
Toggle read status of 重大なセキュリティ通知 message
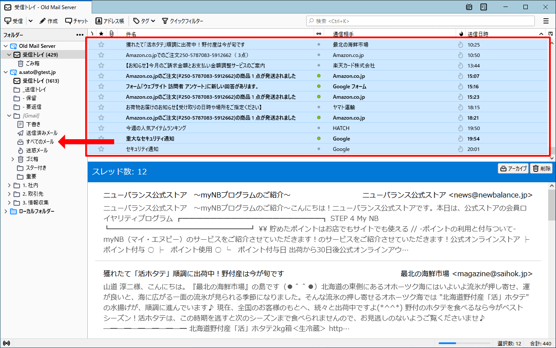point(319,138)
